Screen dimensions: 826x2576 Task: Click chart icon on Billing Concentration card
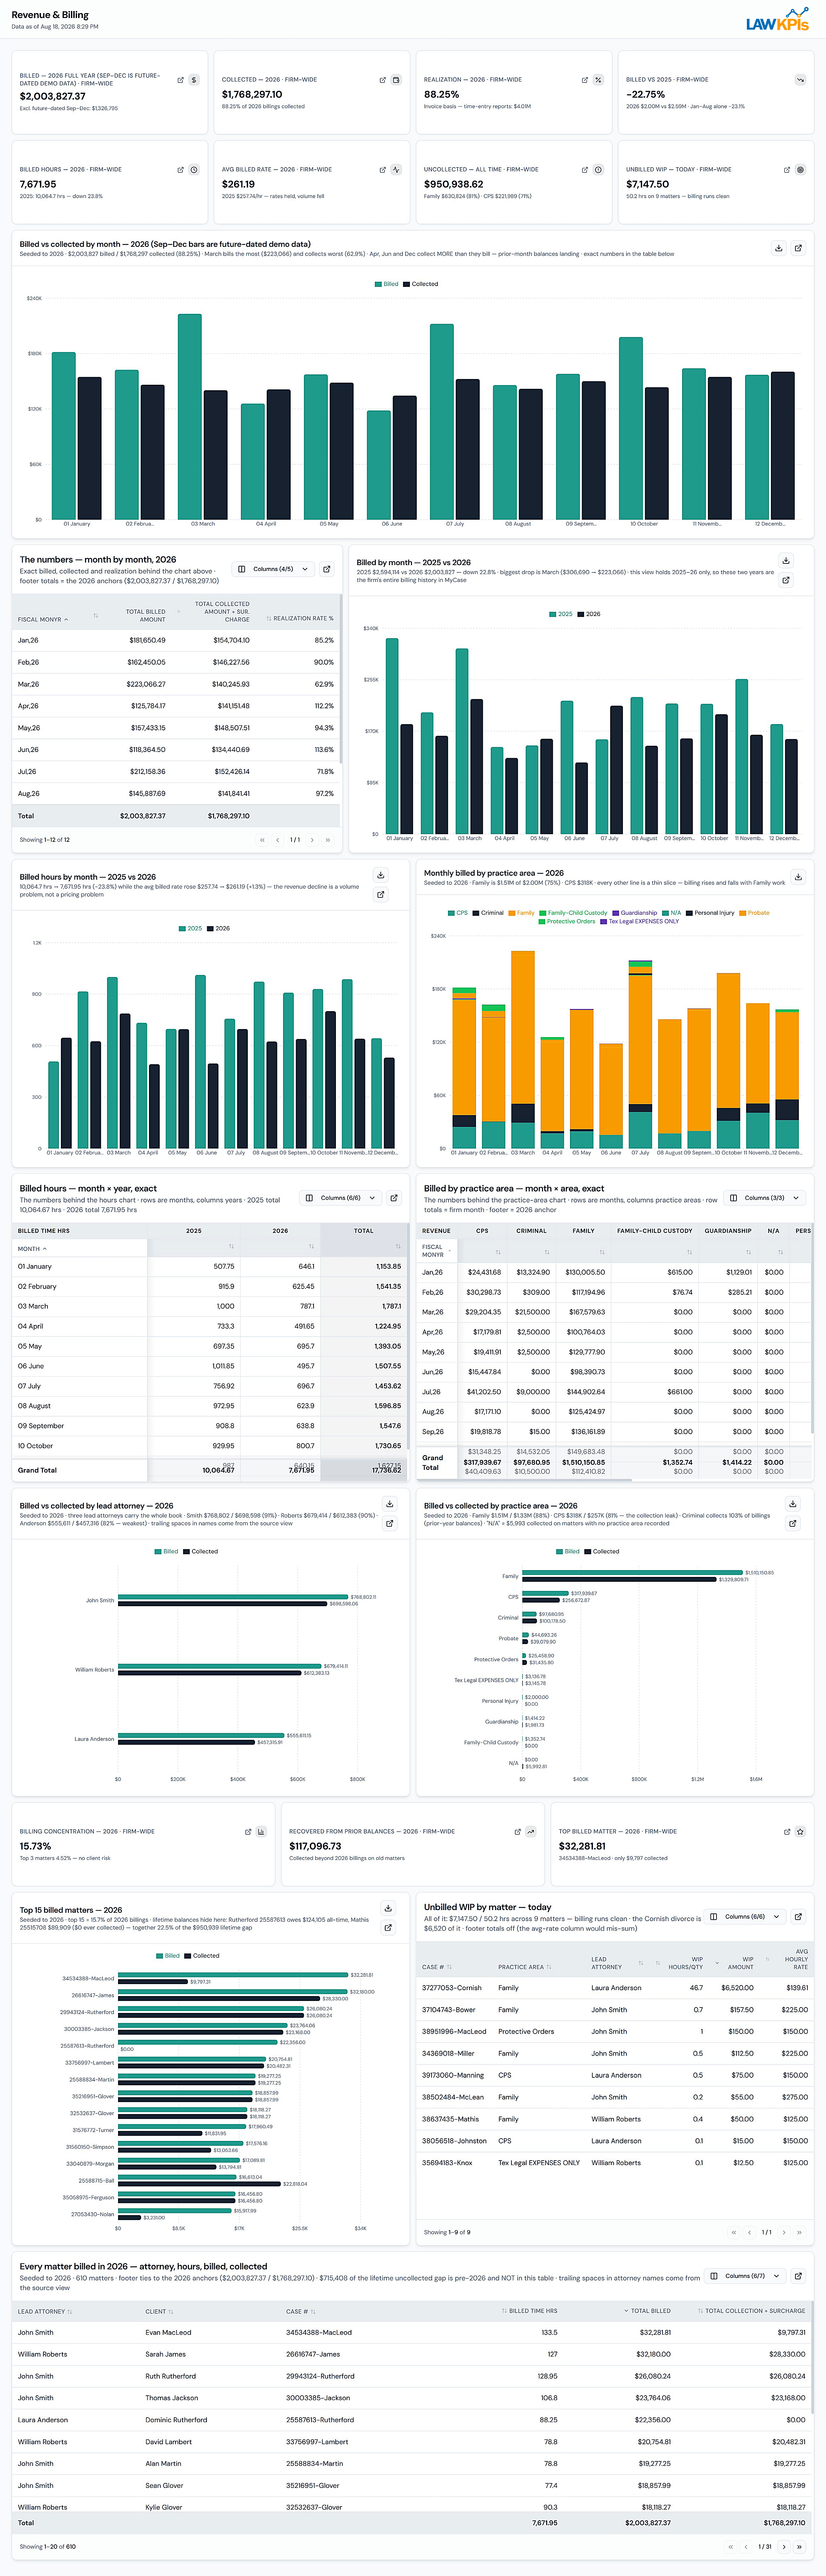[261, 1832]
